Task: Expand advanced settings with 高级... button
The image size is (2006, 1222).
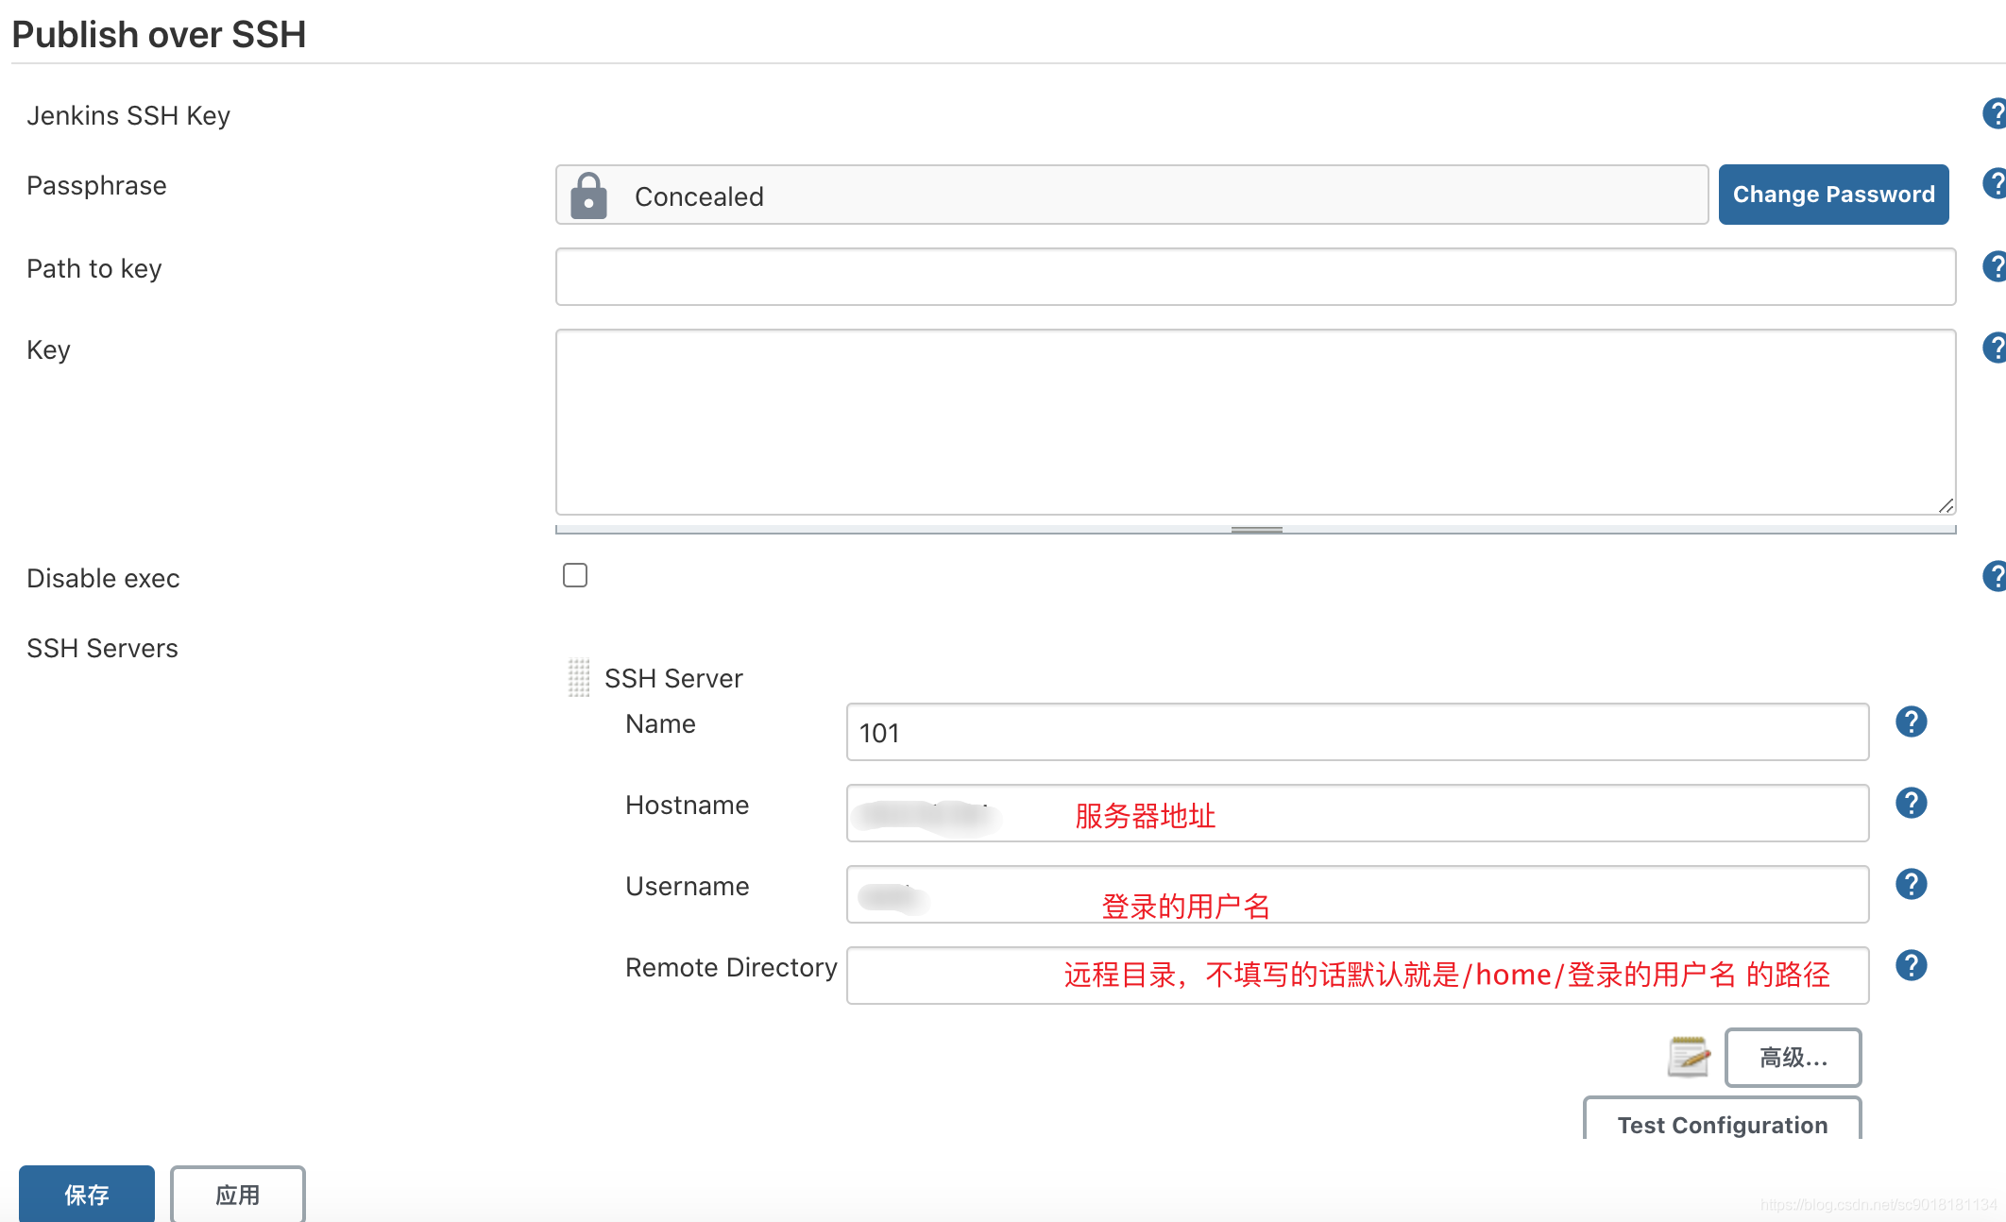Action: [x=1793, y=1058]
